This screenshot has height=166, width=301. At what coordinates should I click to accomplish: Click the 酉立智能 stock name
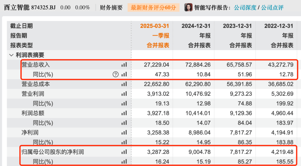(x=16, y=7)
